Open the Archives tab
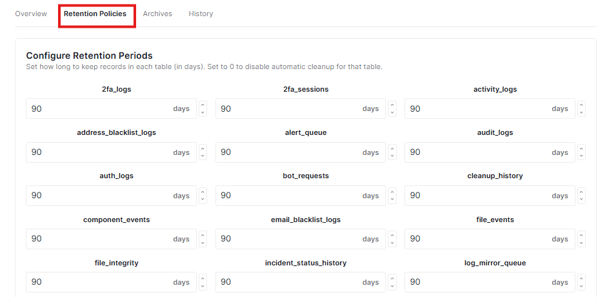 pyautogui.click(x=157, y=14)
